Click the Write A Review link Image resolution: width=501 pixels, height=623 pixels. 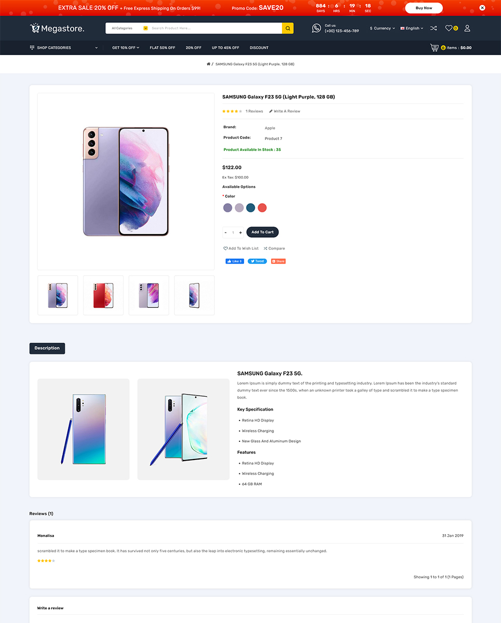[285, 111]
